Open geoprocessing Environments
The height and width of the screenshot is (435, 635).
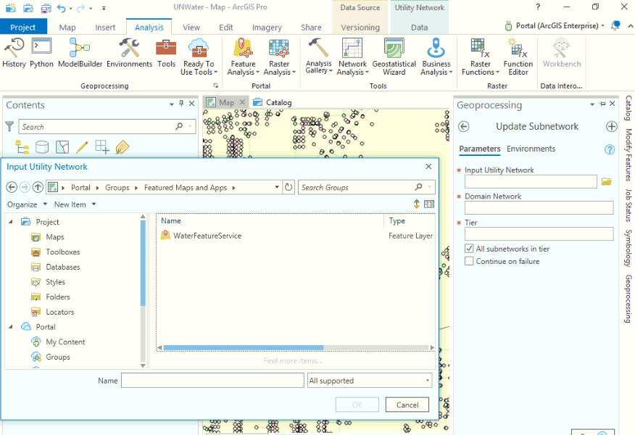pyautogui.click(x=129, y=53)
